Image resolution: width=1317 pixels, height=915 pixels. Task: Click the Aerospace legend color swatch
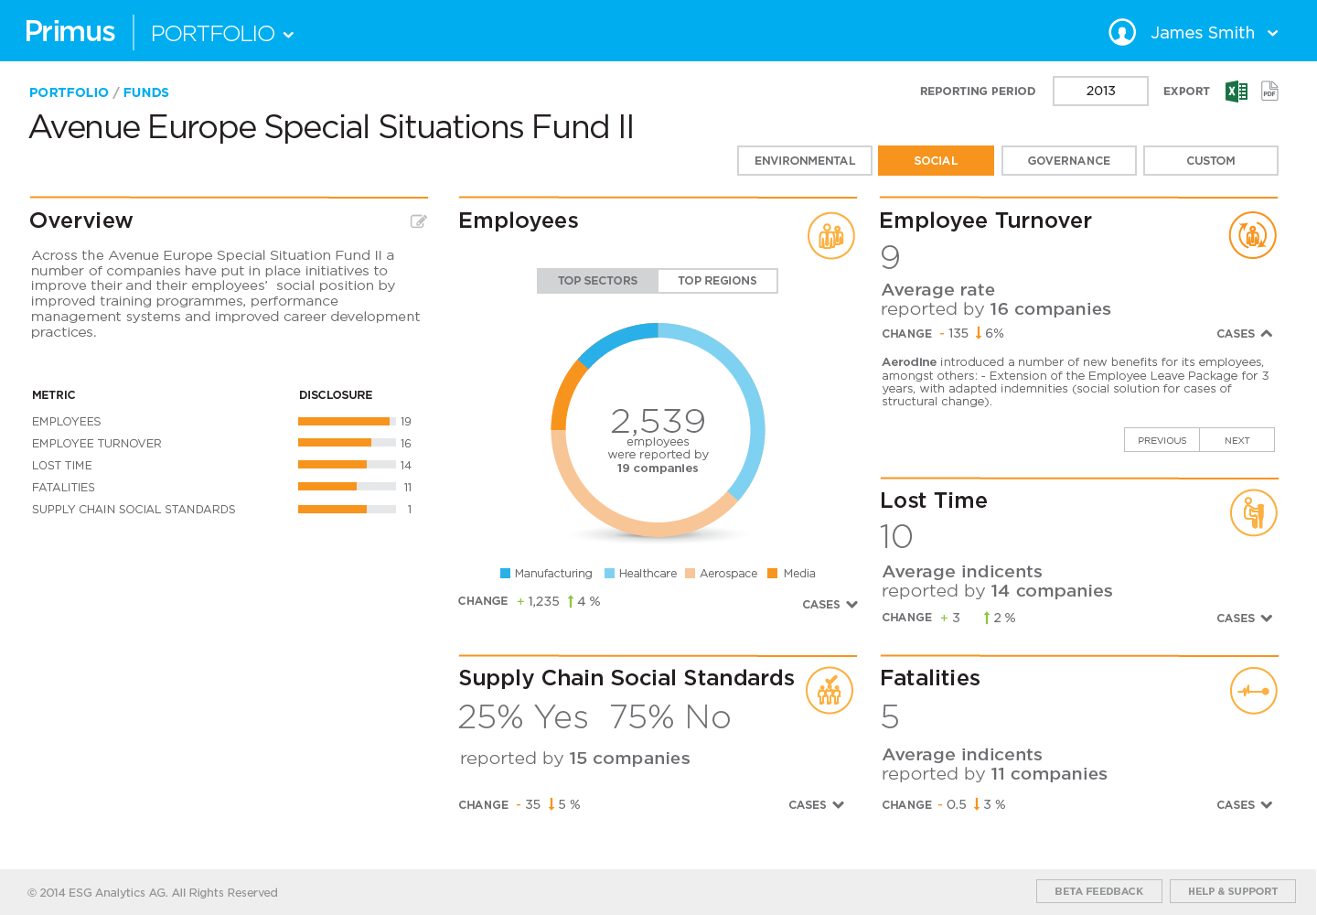691,574
